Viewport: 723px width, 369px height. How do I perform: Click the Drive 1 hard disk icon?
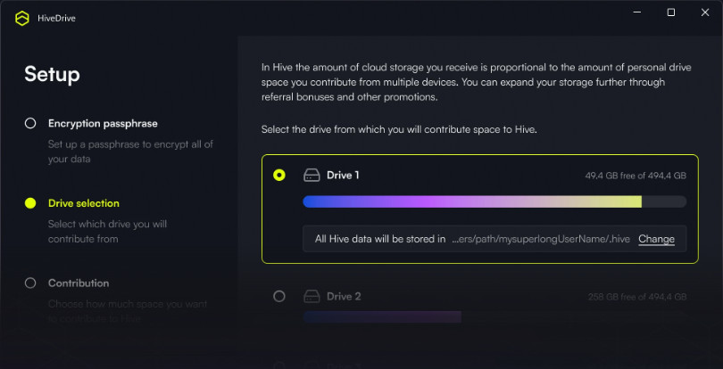coord(312,176)
